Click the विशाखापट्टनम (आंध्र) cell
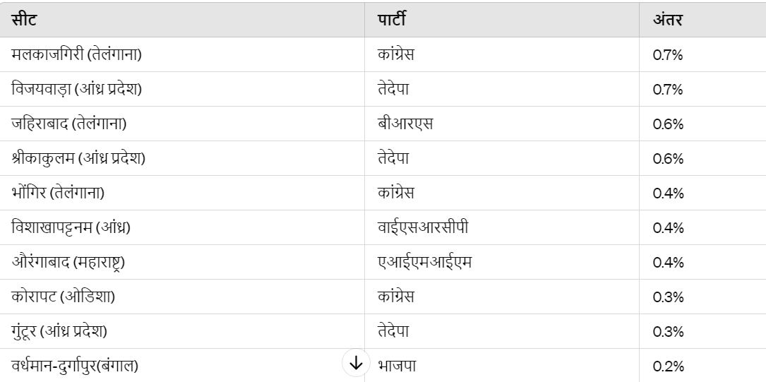 [x=182, y=228]
